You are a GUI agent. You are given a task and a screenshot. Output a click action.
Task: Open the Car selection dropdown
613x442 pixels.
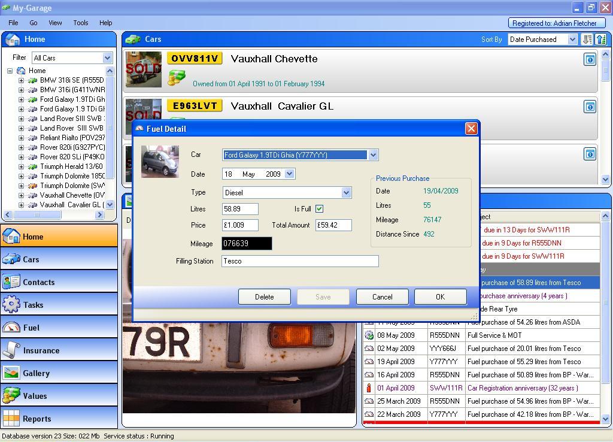(x=373, y=155)
